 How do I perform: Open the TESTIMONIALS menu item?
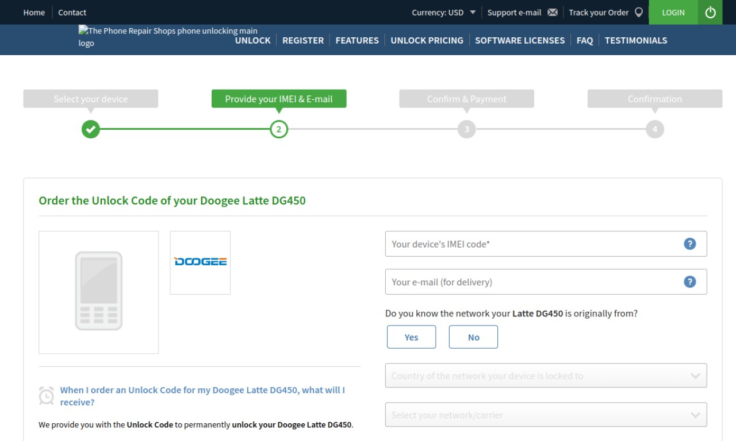click(636, 40)
